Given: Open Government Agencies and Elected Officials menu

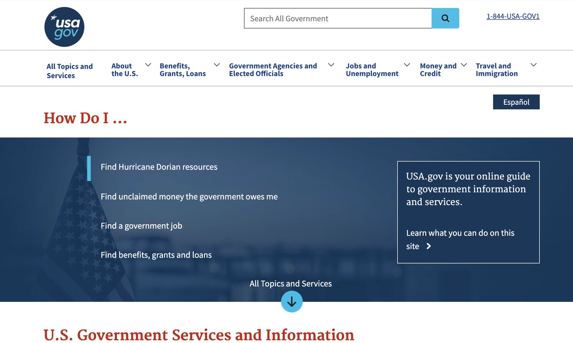Looking at the screenshot, I should [273, 70].
